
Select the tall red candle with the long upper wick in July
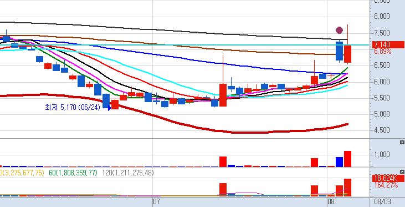[223, 95]
